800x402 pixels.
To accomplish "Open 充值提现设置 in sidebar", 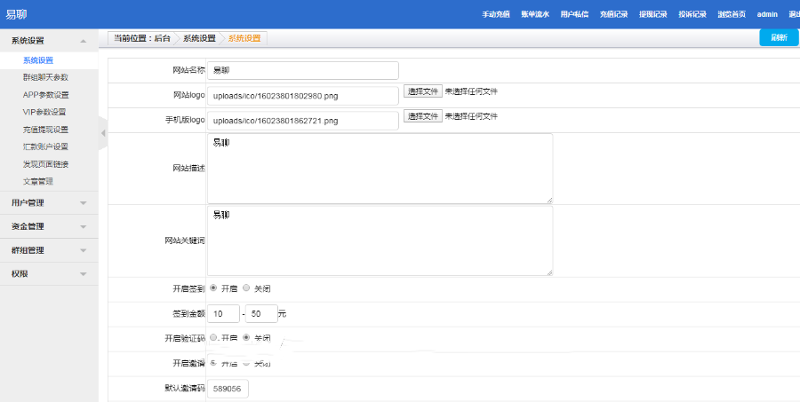I will pyautogui.click(x=45, y=130).
